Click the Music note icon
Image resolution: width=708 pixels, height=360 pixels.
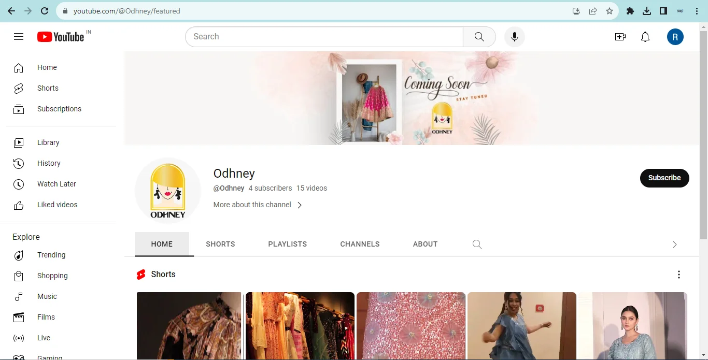(19, 297)
